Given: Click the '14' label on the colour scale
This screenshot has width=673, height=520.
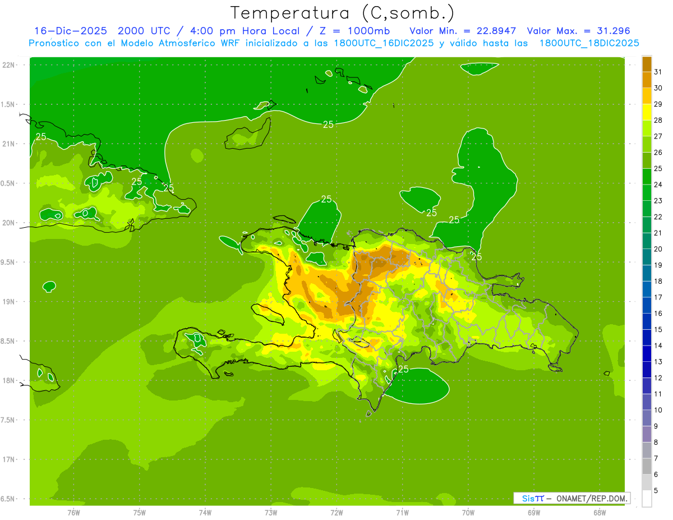Looking at the screenshot, I should 658,346.
